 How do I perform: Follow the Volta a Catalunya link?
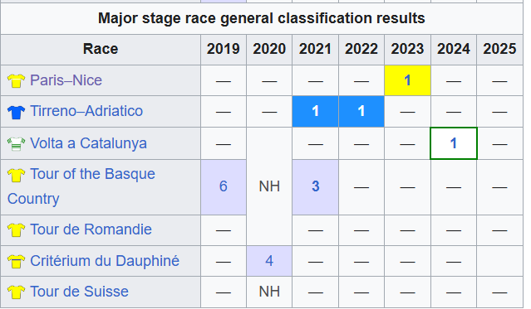coord(88,143)
